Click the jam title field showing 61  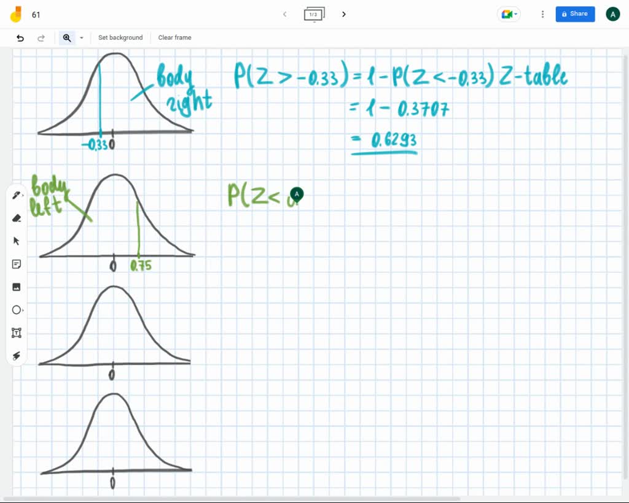click(x=36, y=14)
